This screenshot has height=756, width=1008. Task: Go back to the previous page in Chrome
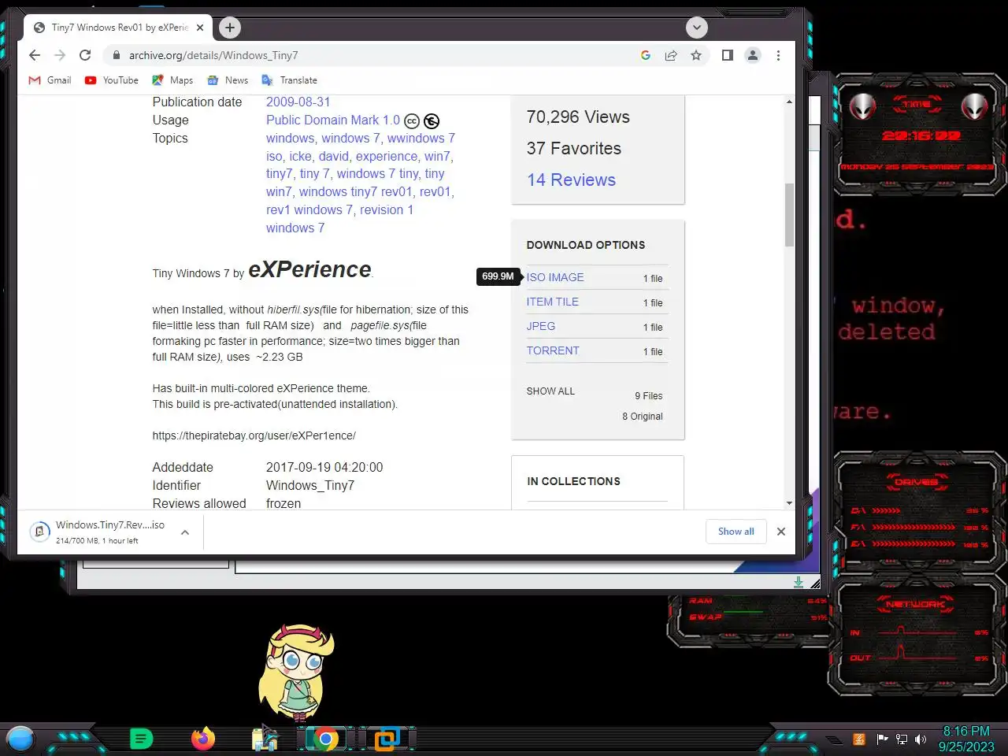pyautogui.click(x=35, y=55)
